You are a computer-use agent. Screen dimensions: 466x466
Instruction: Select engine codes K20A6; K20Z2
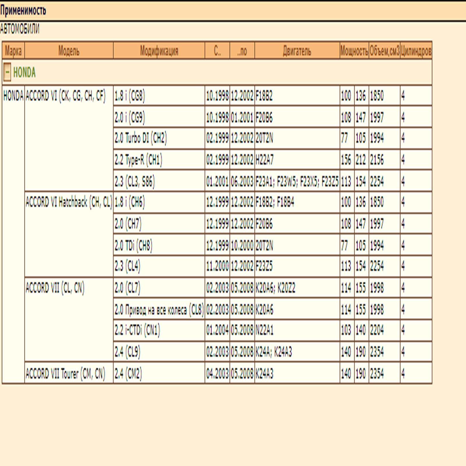[275, 288]
